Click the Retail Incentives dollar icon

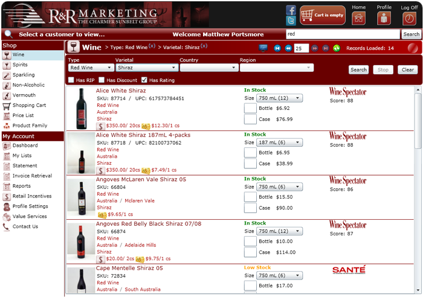7,196
